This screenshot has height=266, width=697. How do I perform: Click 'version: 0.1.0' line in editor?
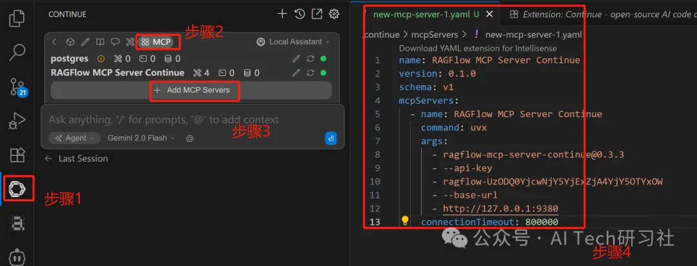click(438, 73)
